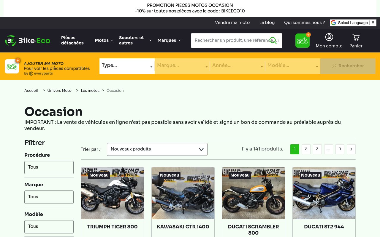Go to pagination page 3
The height and width of the screenshot is (237, 380).
tap(317, 149)
